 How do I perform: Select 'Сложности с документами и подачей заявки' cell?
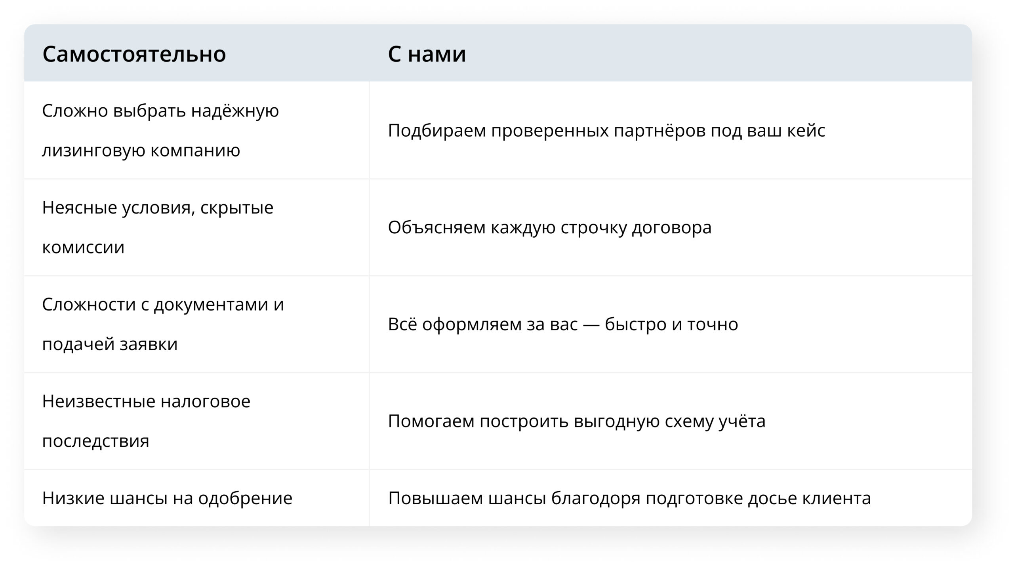click(x=196, y=324)
